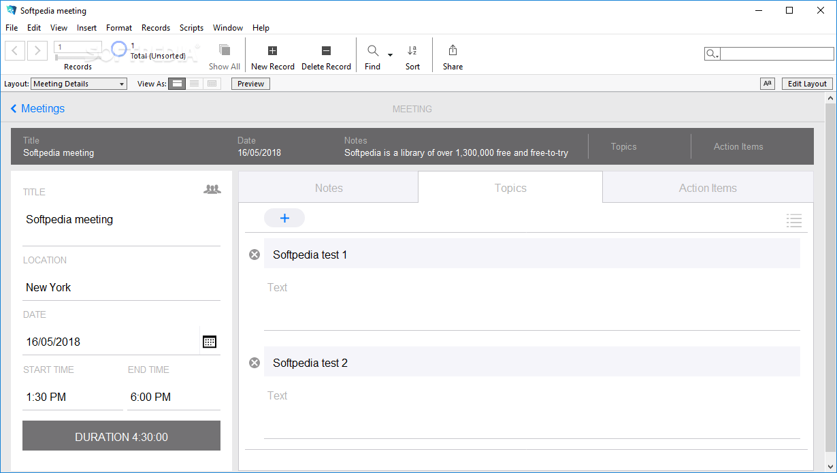Click the Preview button
Viewport: 837px width, 473px height.
[250, 84]
